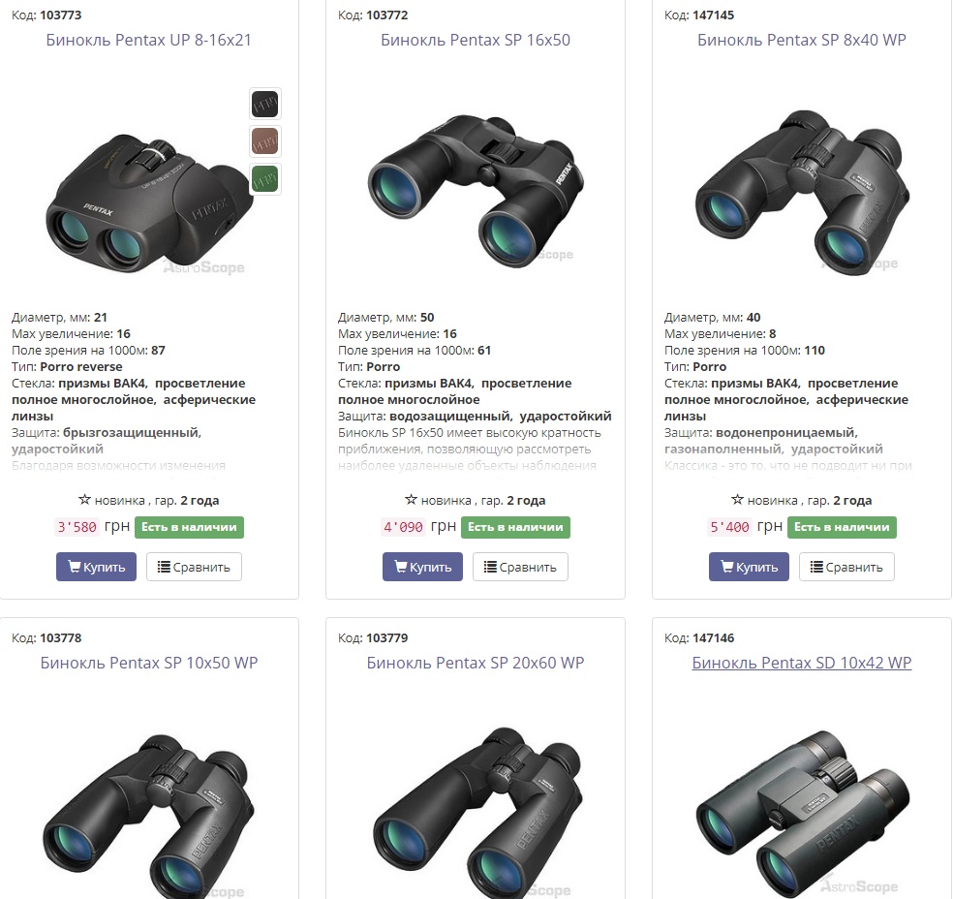The width and height of the screenshot is (953, 899).
Task: Buy the Pentax UP 8-16x21 binoculars
Action: pyautogui.click(x=96, y=567)
